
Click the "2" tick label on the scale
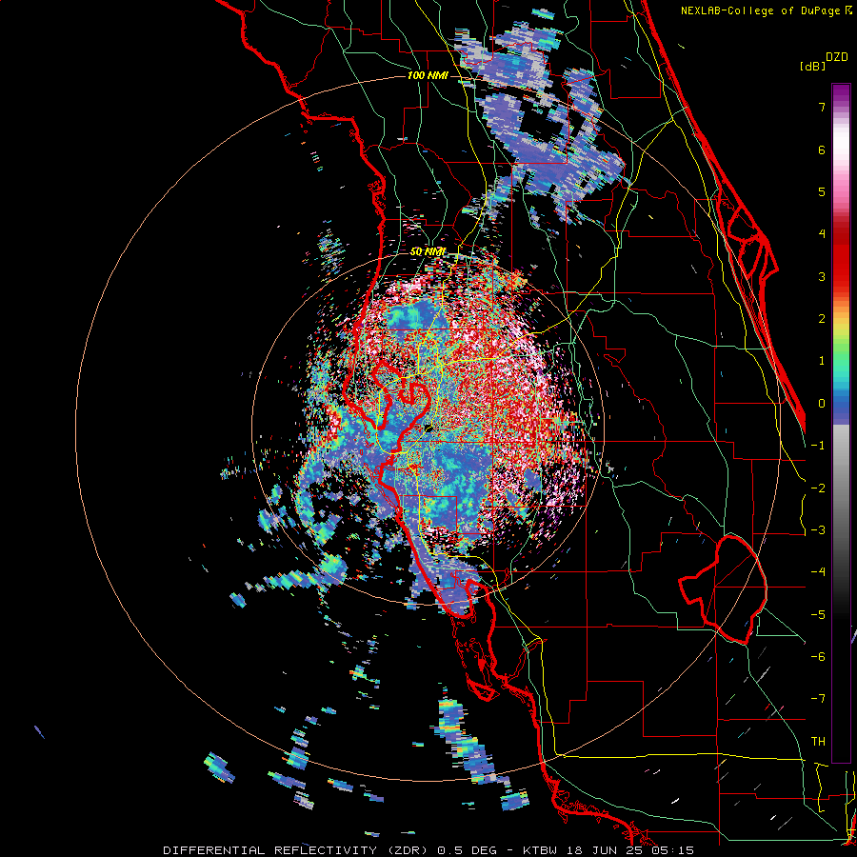(822, 319)
